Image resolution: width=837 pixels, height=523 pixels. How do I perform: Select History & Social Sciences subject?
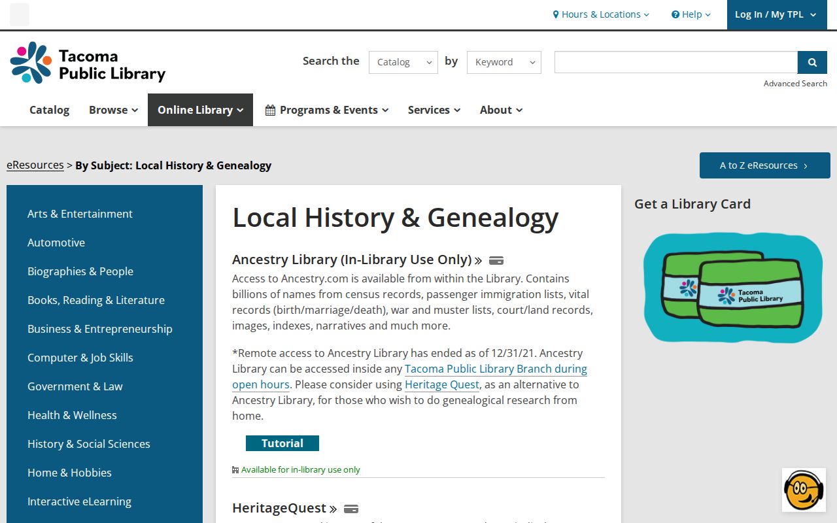tap(89, 444)
